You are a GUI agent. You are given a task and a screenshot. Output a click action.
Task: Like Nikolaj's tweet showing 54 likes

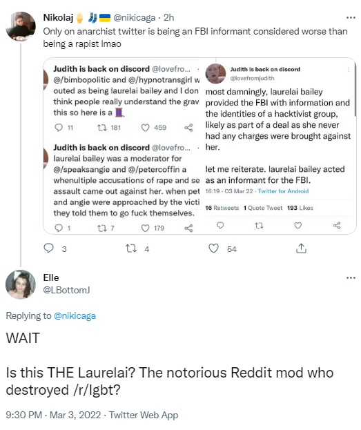coord(214,248)
